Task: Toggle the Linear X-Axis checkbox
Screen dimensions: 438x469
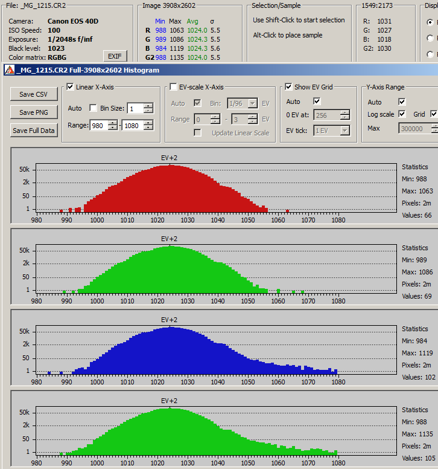Action: coord(69,87)
